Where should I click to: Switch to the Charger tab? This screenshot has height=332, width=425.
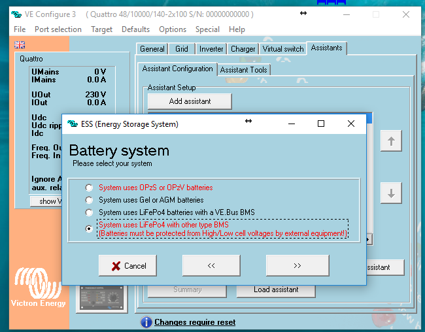(243, 49)
